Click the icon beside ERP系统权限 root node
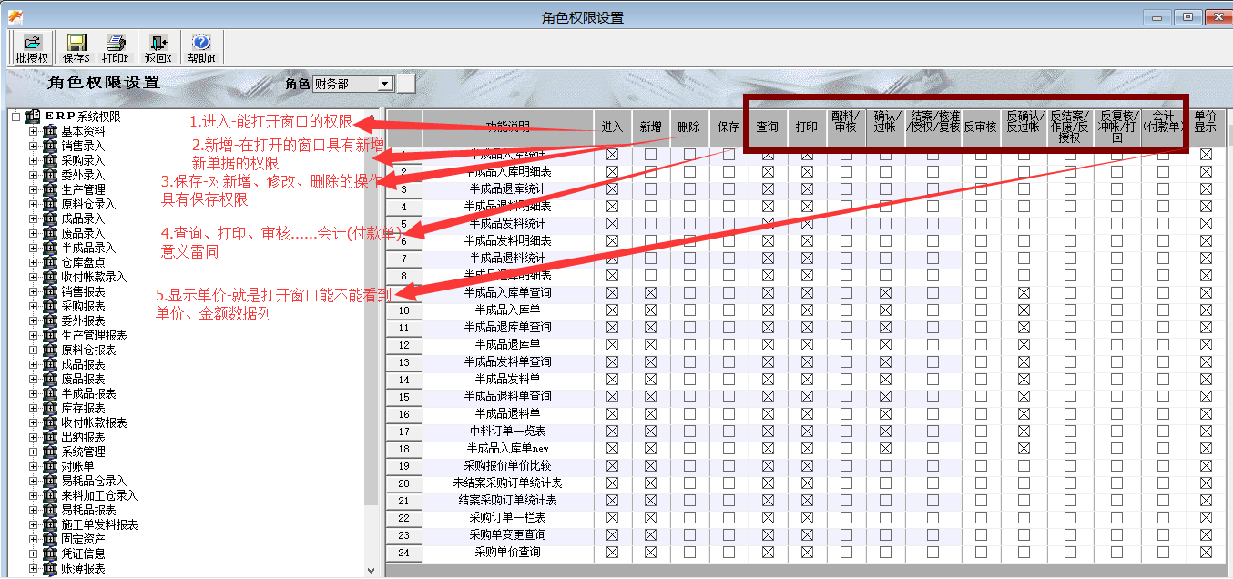This screenshot has width=1233, height=579. (34, 117)
